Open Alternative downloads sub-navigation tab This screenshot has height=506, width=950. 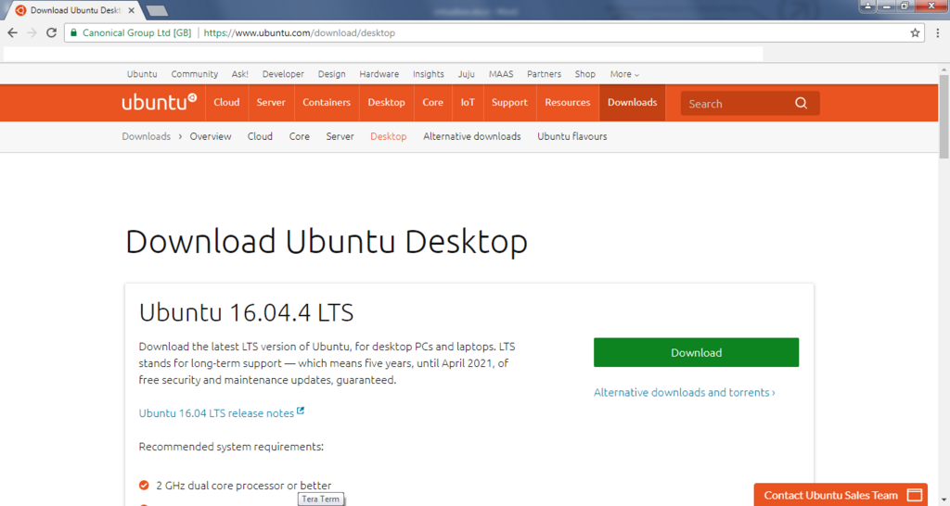coord(472,136)
